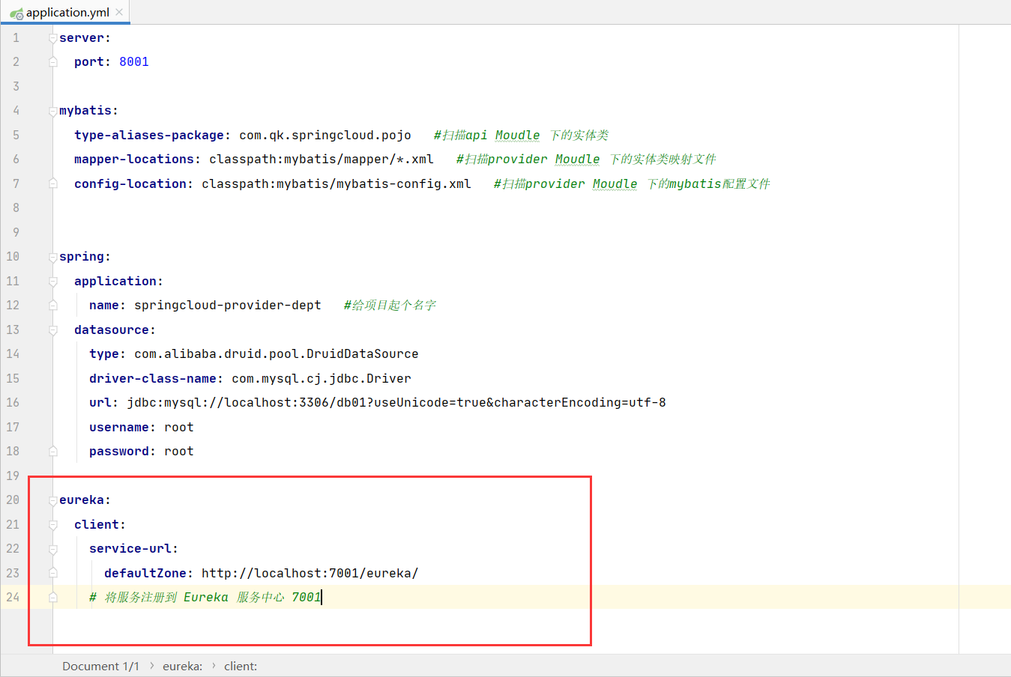Click the type-aliases-package key
The height and width of the screenshot is (677, 1011).
[x=149, y=135]
